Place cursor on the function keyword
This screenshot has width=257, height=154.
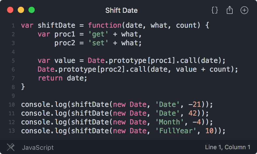tap(105, 25)
